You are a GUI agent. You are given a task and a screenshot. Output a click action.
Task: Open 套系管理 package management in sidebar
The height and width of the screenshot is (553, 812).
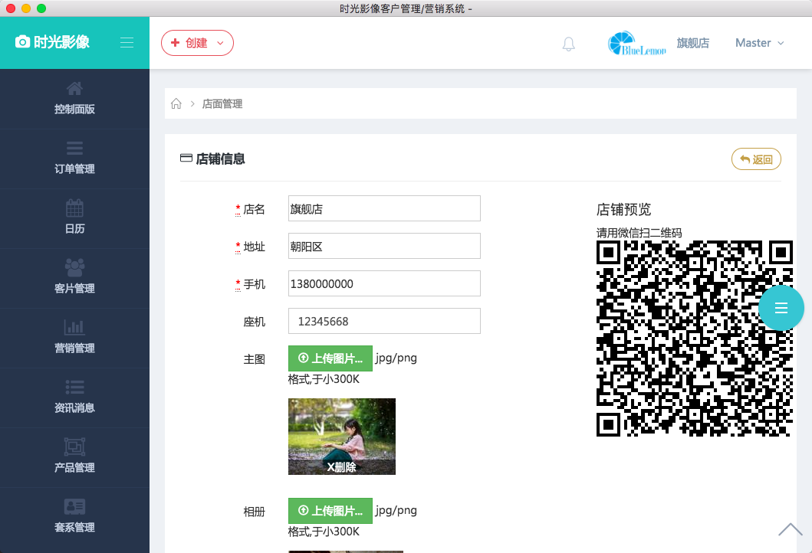click(x=74, y=517)
